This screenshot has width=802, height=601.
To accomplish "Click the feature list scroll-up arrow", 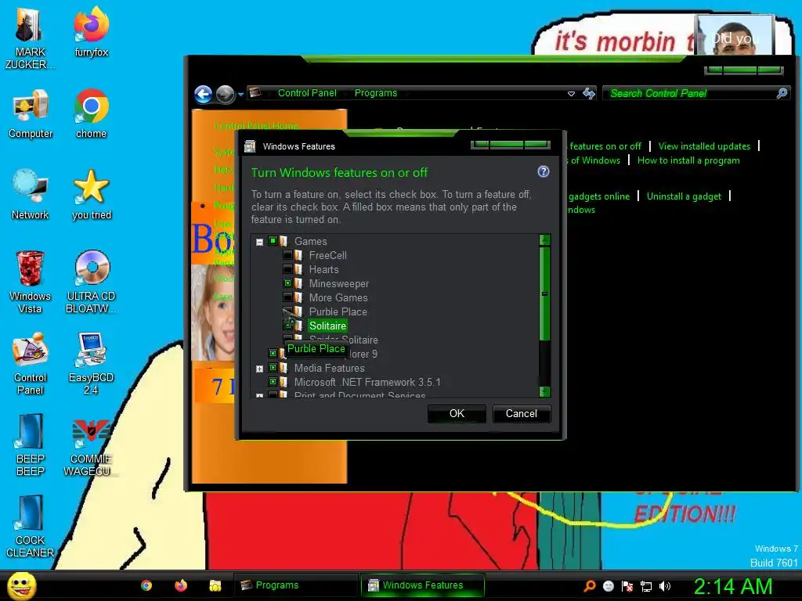I will 545,239.
